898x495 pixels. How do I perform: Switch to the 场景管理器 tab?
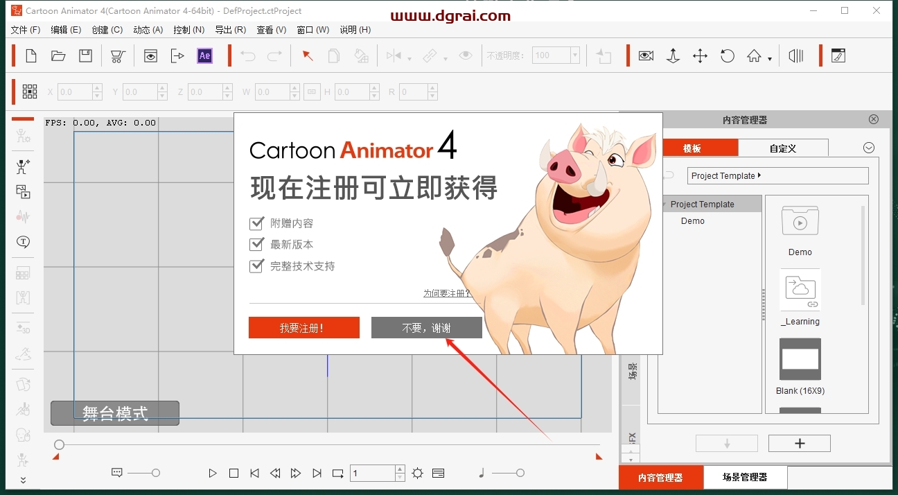[745, 477]
